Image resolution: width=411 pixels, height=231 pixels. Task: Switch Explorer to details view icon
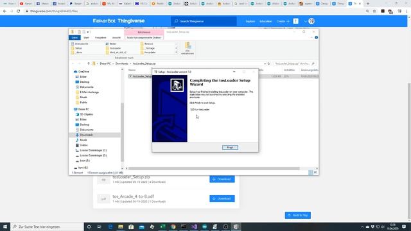point(311,173)
